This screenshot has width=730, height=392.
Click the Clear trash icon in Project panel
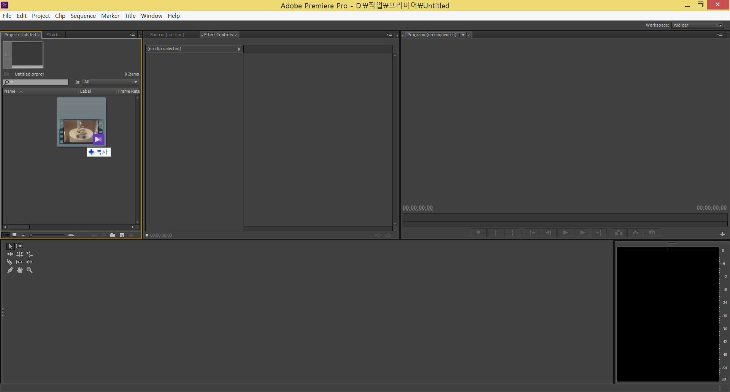coord(131,235)
